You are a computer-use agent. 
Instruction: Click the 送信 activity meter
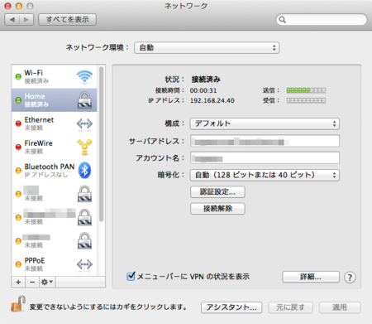(306, 90)
